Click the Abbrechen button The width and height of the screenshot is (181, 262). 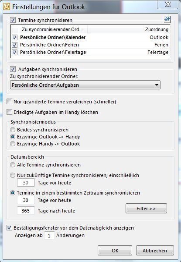click(155, 251)
